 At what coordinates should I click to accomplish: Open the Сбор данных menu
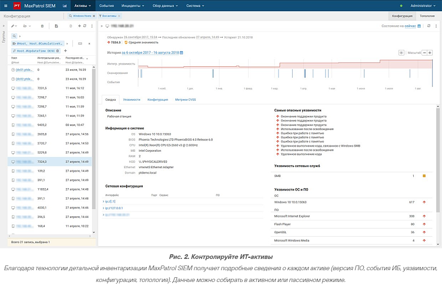click(x=165, y=6)
